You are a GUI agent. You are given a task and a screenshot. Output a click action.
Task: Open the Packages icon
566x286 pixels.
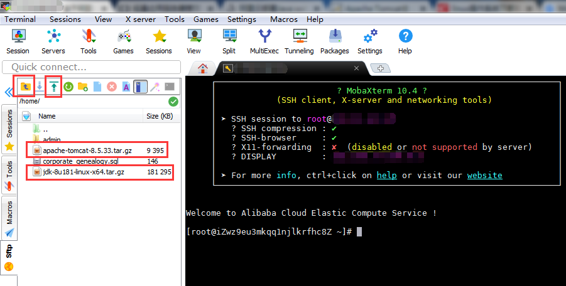click(335, 42)
